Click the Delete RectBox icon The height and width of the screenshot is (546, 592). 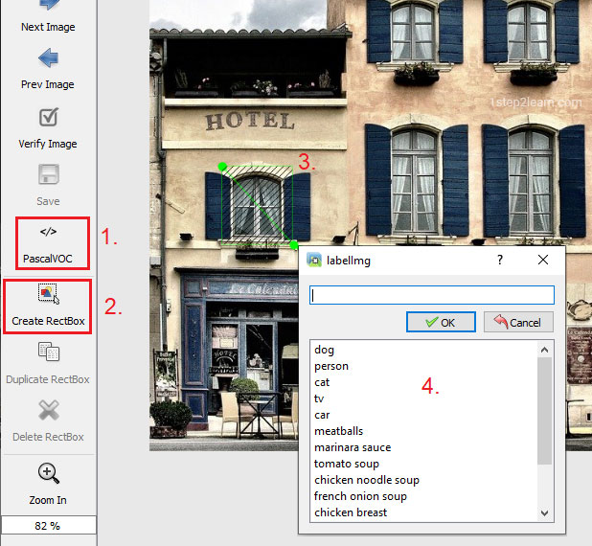[48, 411]
